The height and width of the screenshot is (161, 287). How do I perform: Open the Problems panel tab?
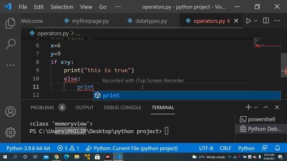[42, 107]
